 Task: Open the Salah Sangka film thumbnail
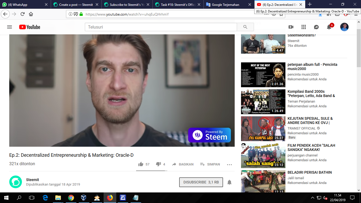pyautogui.click(x=263, y=156)
